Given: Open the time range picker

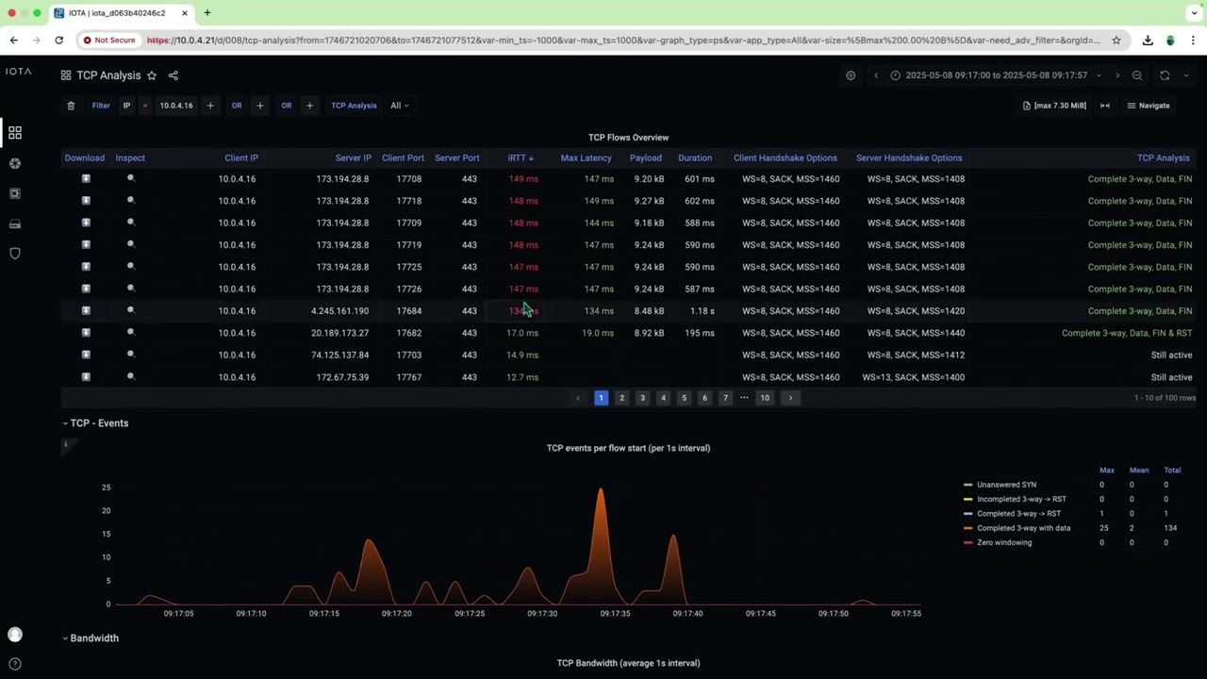Looking at the screenshot, I should tap(996, 75).
